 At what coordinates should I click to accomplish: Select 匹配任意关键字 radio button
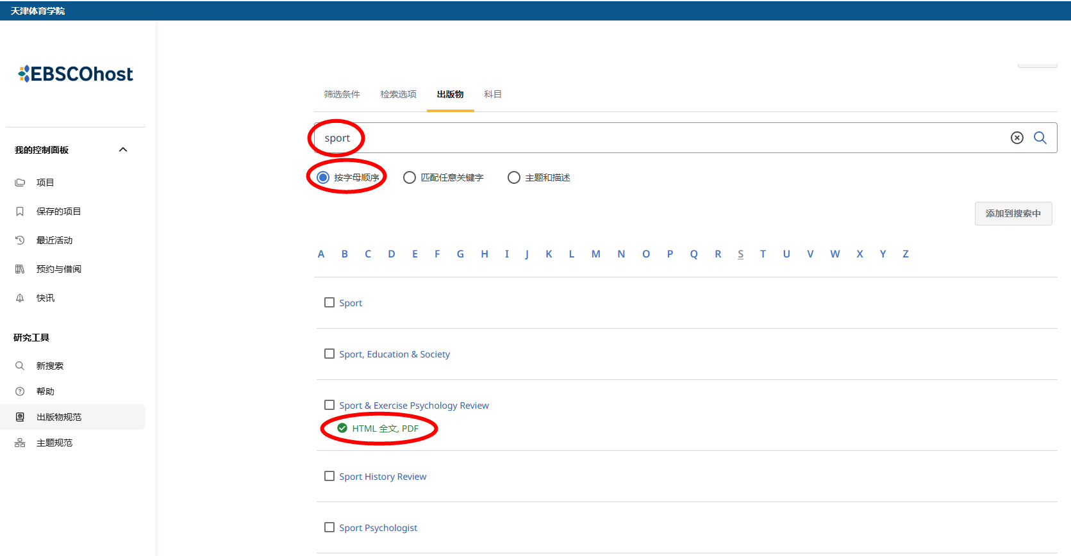coord(409,177)
